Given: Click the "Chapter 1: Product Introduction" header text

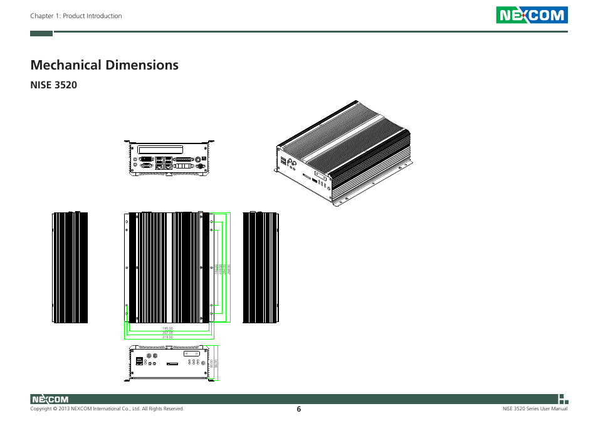Looking at the screenshot, I should (x=76, y=16).
